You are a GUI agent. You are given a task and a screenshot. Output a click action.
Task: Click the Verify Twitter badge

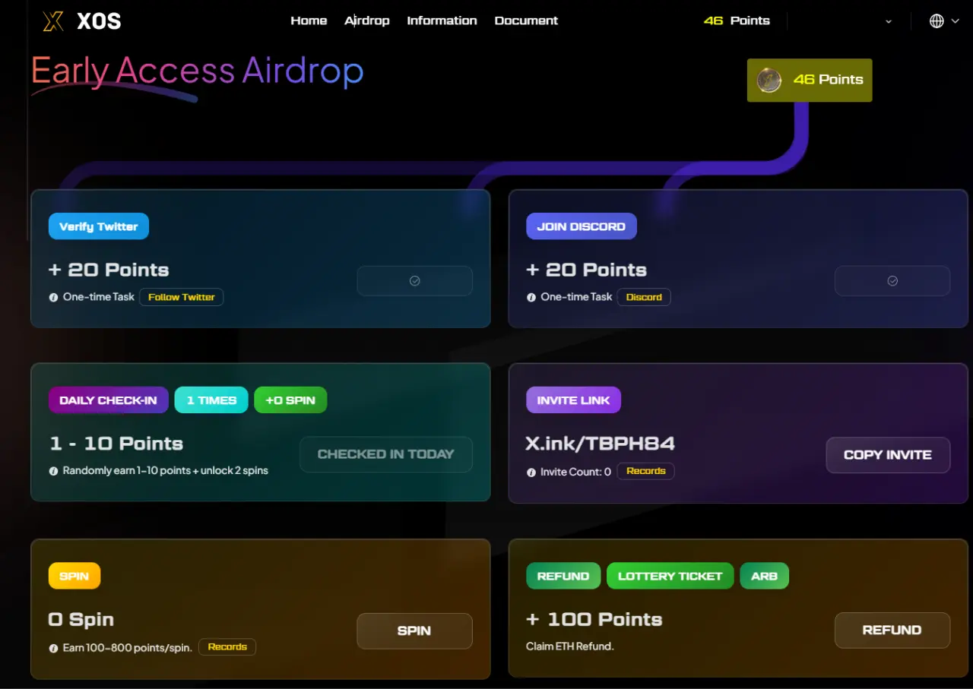(99, 226)
